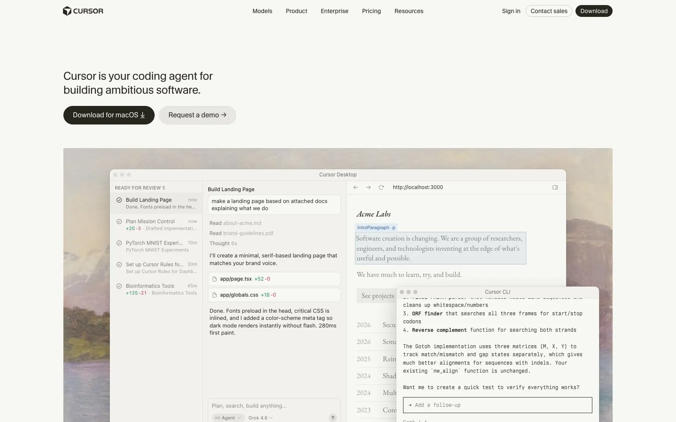Screen dimensions: 676x422
Task: Click the Cursor logo in header
Action: tap(83, 11)
